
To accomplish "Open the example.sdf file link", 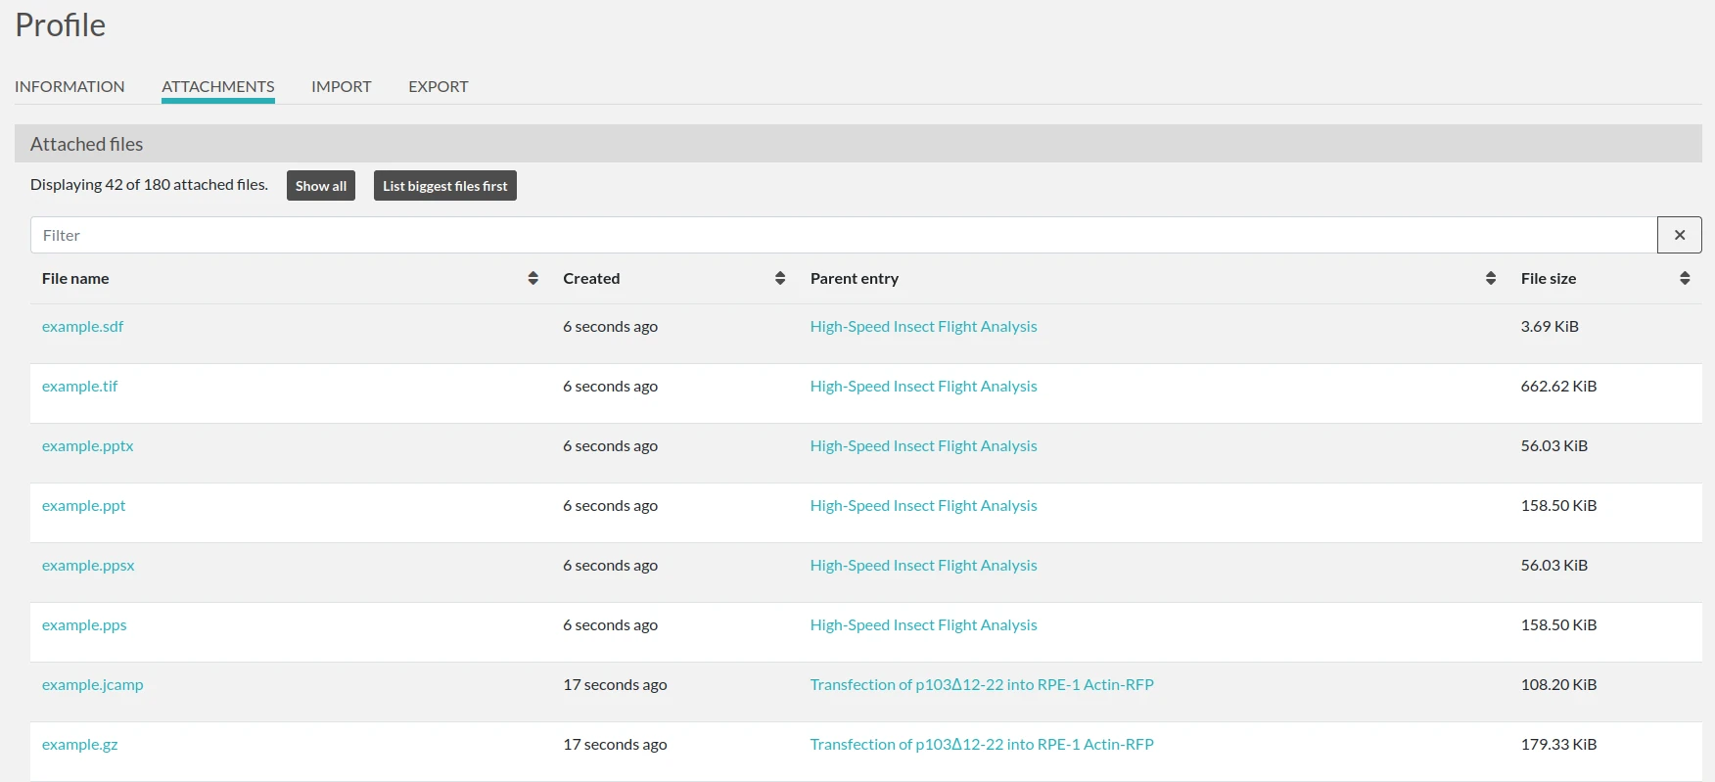I will pos(82,327).
